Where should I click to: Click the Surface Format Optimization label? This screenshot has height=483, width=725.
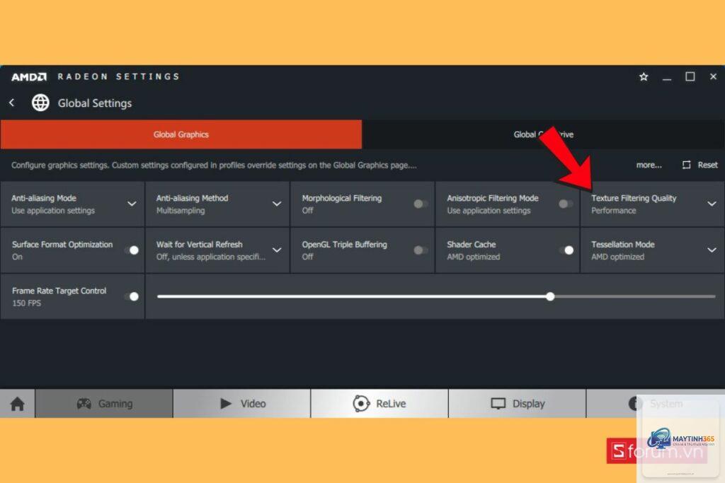62,244
